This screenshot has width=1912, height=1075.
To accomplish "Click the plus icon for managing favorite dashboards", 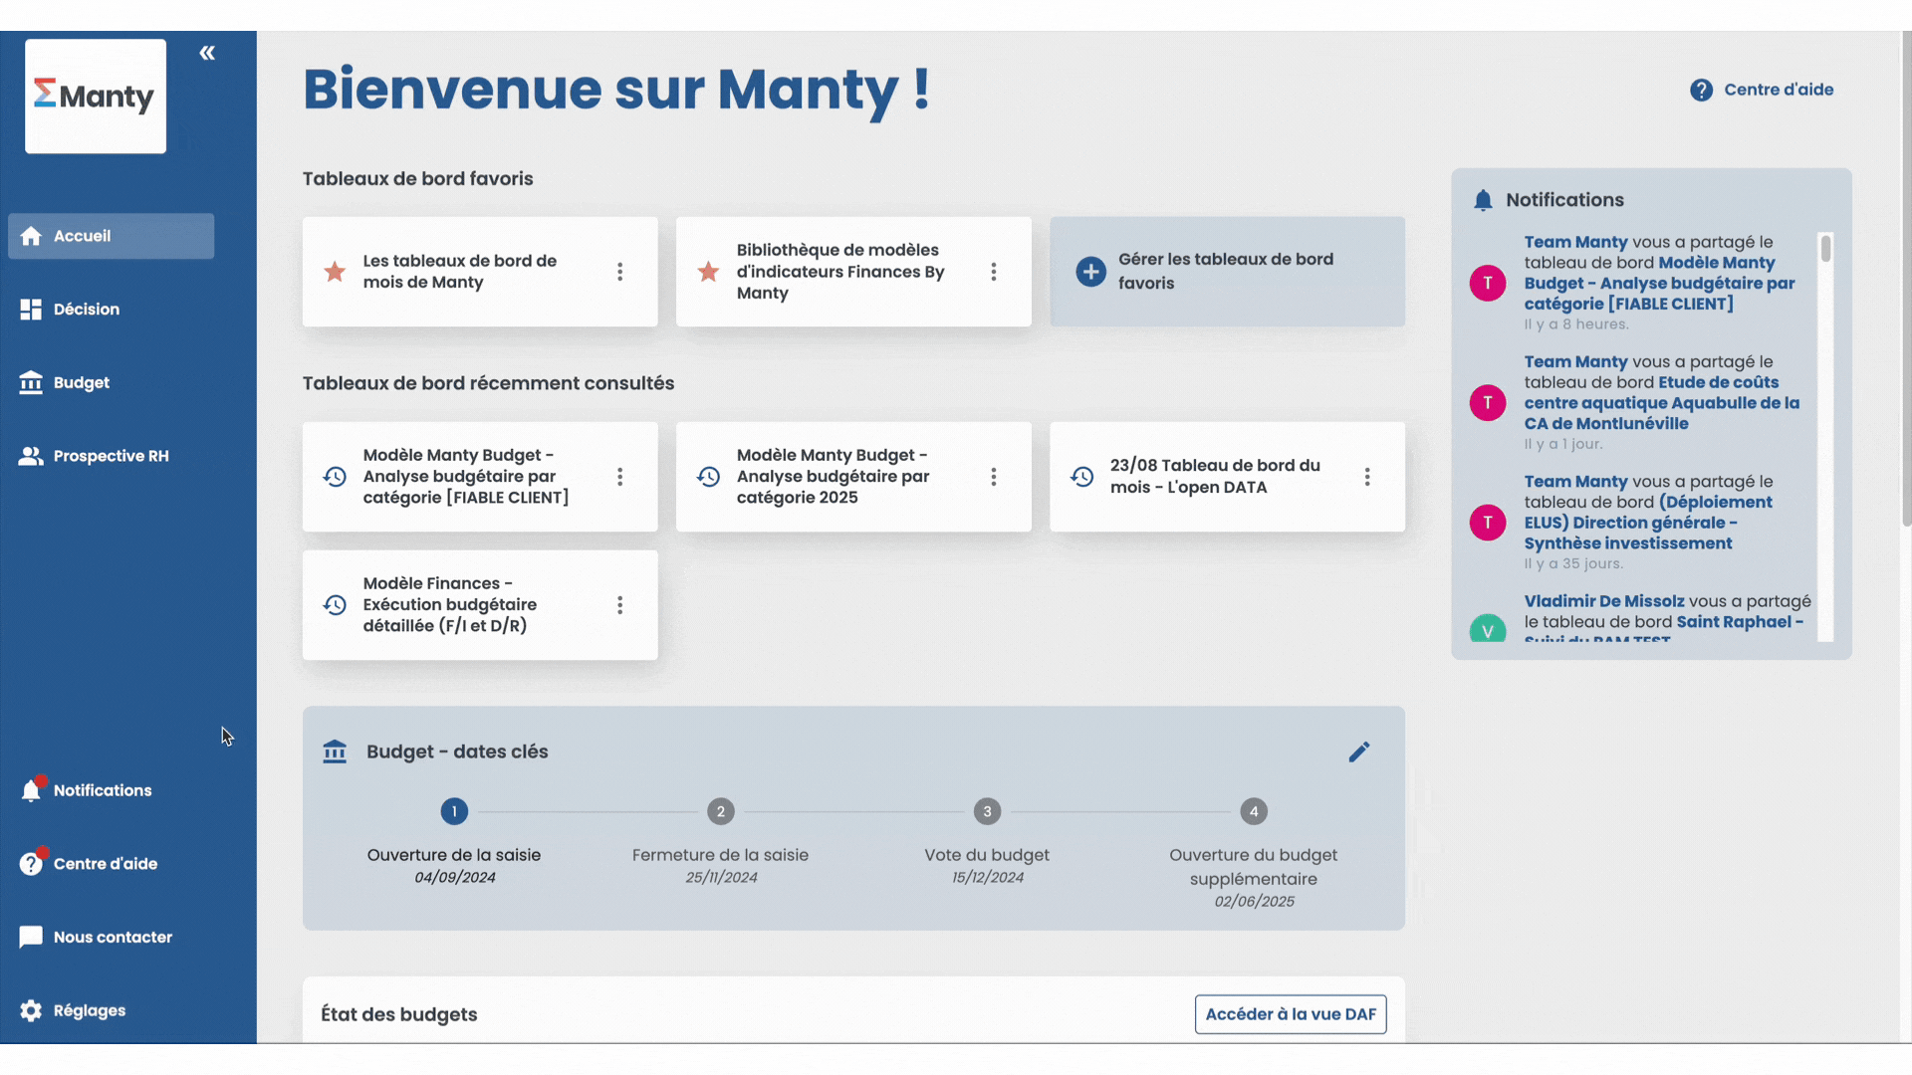I will click(x=1090, y=272).
